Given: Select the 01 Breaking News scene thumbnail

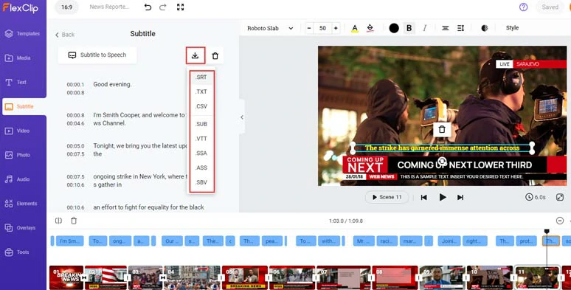Looking at the screenshot, I should (66, 277).
